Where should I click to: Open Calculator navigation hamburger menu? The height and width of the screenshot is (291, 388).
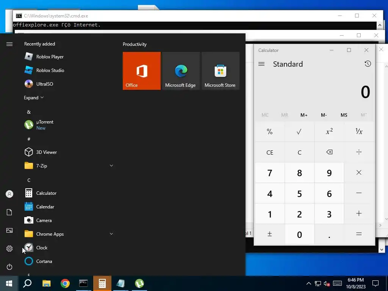click(261, 64)
